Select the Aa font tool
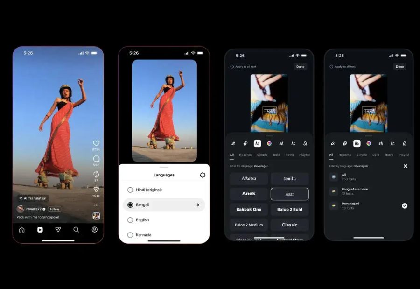 click(257, 143)
